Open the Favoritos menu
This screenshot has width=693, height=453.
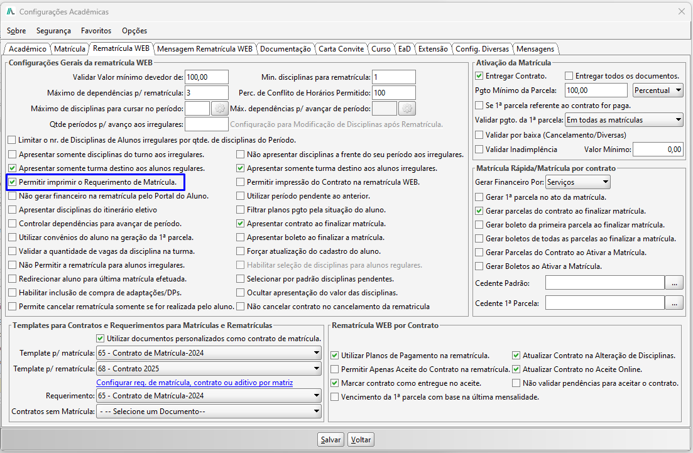click(96, 31)
